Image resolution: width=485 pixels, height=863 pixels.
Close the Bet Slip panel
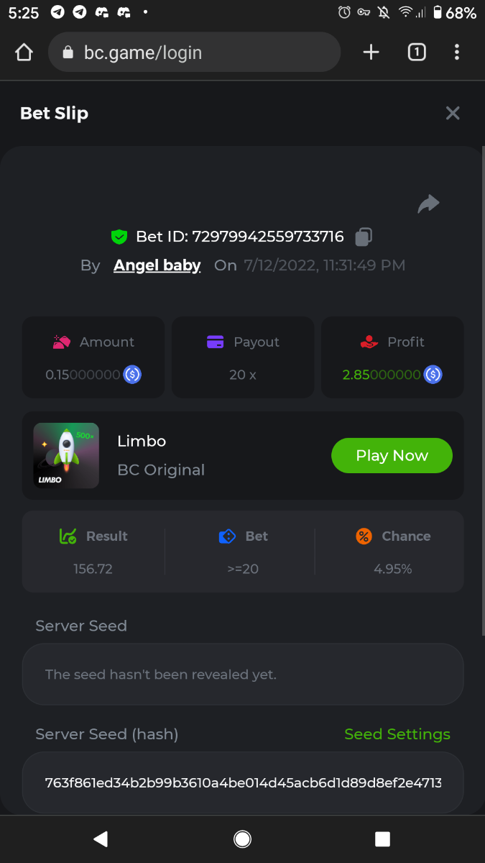[453, 113]
